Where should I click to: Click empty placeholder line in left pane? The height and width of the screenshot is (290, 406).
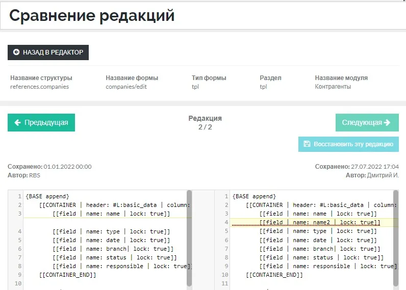[102, 223]
